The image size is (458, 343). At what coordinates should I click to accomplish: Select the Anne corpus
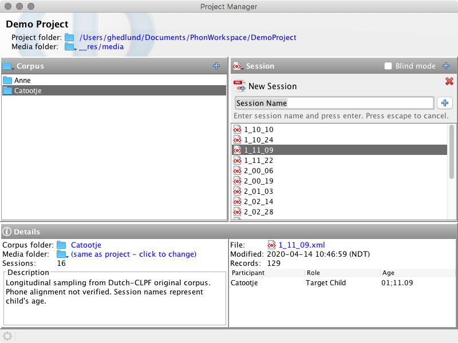(23, 81)
